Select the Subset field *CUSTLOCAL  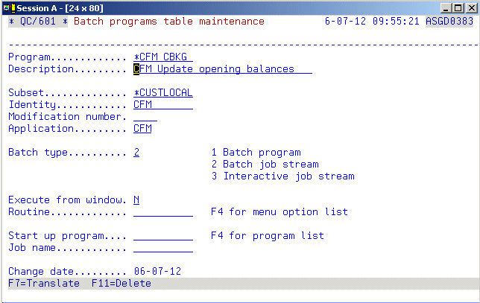coord(162,93)
